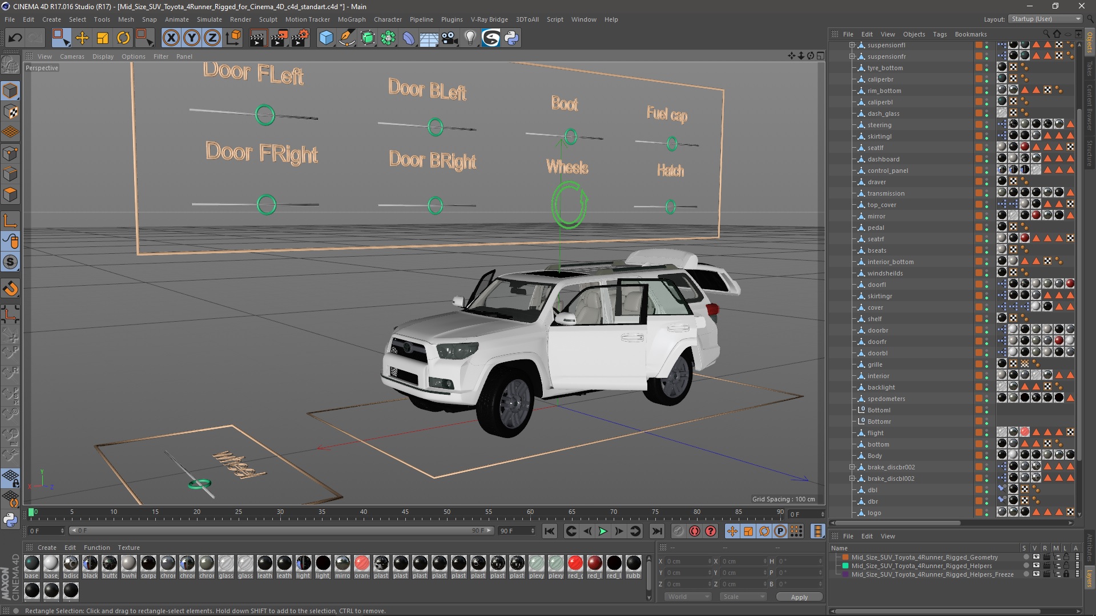1096x616 pixels.
Task: Toggle Position keyframe recording
Action: pyautogui.click(x=732, y=531)
